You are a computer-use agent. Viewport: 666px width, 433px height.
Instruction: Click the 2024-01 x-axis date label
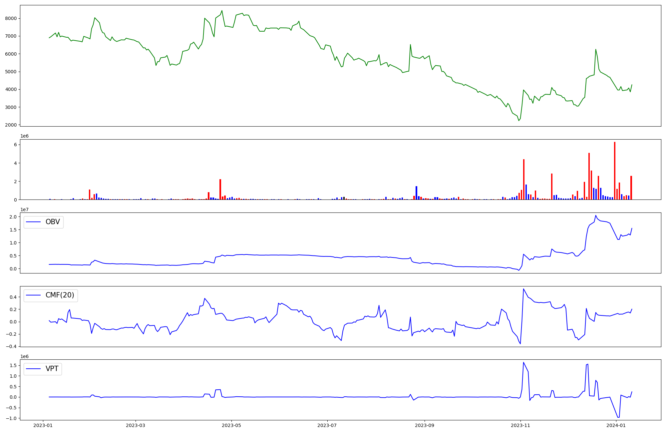(616, 425)
